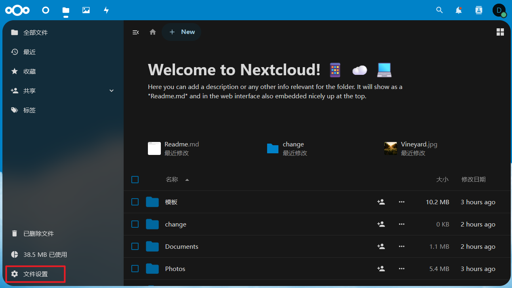Viewport: 512px width, 288px height.
Task: Go to the home folder breadcrumb icon
Action: click(153, 32)
